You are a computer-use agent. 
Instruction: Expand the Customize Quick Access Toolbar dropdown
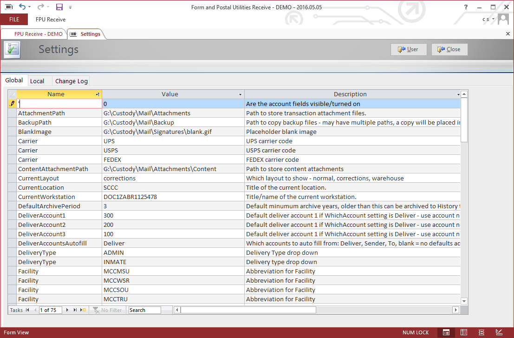[x=70, y=7]
